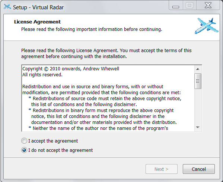The width and height of the screenshot is (223, 182).
Task: Click the airplane logo in the header
Action: tap(207, 26)
